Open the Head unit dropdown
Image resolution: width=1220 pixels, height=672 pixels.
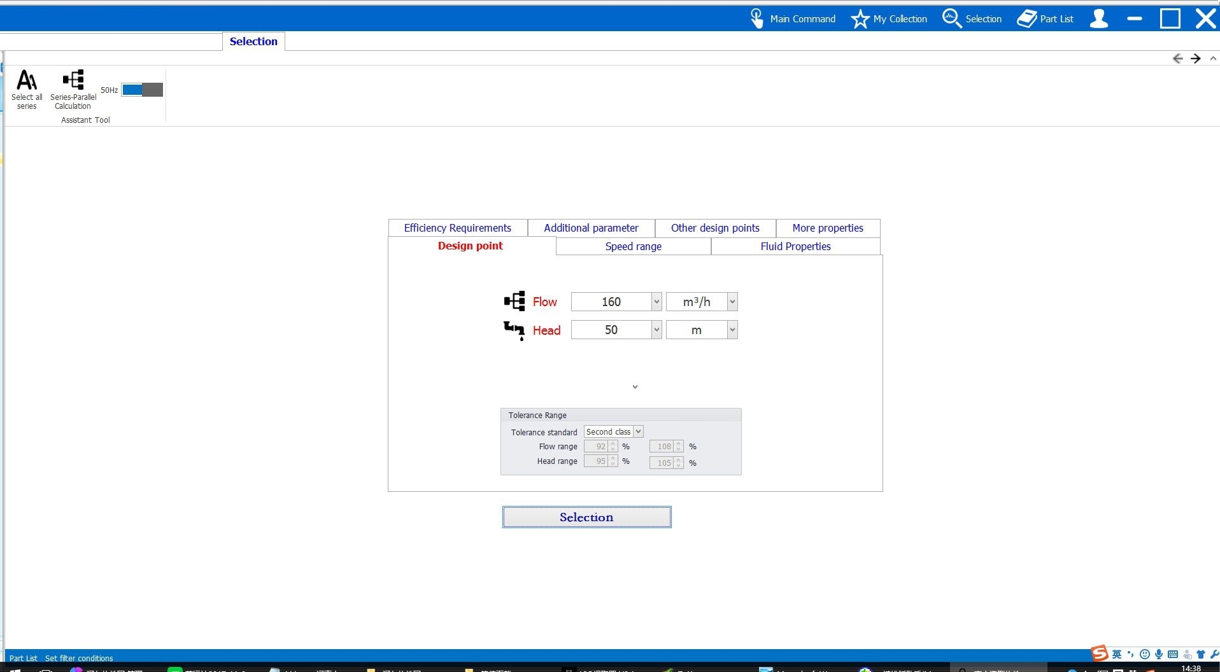pyautogui.click(x=732, y=330)
